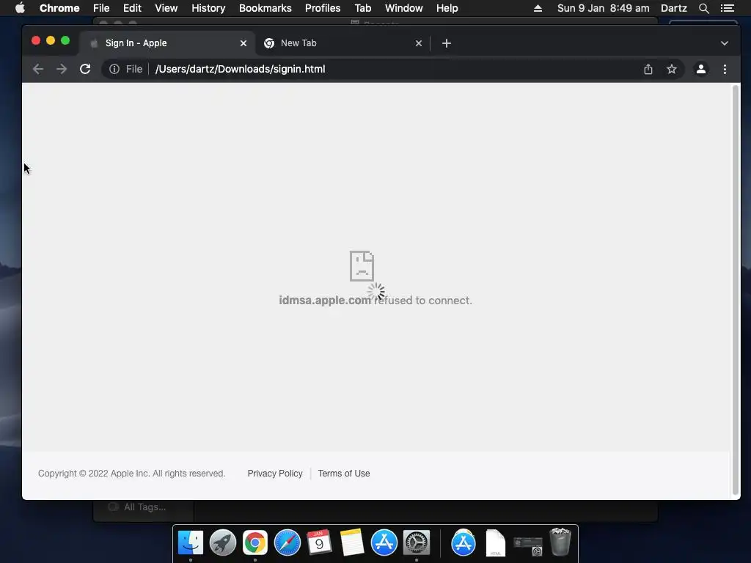Open the Terms of Use link
Viewport: 751px width, 563px height.
[x=344, y=473]
